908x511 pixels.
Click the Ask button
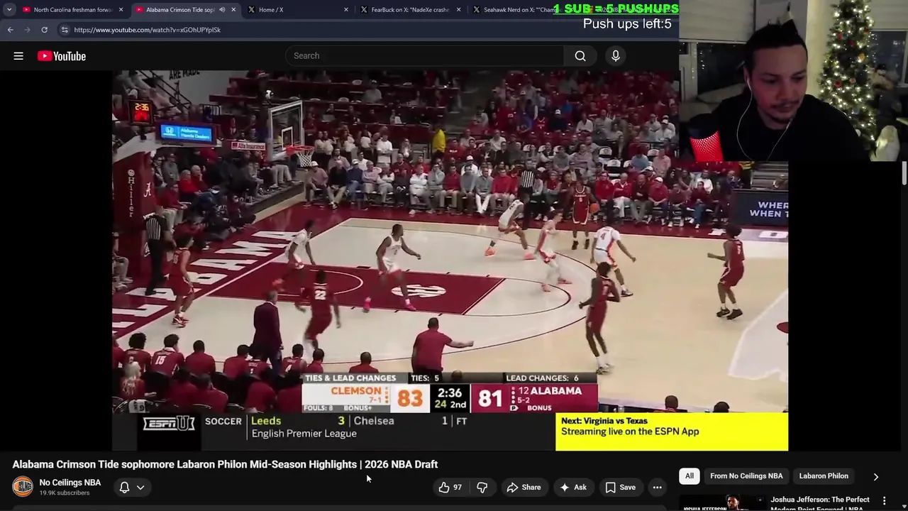click(x=573, y=487)
